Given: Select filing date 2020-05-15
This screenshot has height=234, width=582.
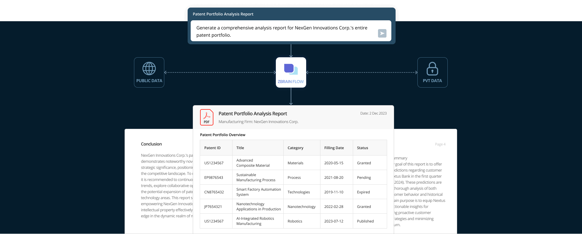Looking at the screenshot, I should [x=334, y=163].
